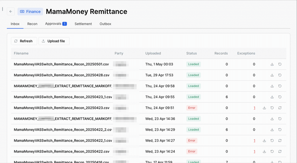This screenshot has width=297, height=163.
Task: Click the revert arrow for Remittance_Recon_20250422_2
Action: pyautogui.click(x=280, y=130)
